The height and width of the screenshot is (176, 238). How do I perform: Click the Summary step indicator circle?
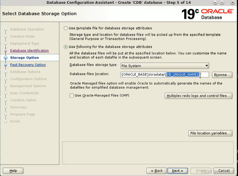point(6,107)
